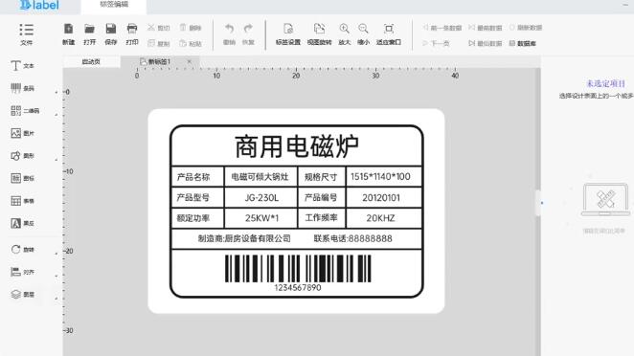Screen dimensions: 634x356
Task: Go to the next data record
Action: (x=436, y=43)
